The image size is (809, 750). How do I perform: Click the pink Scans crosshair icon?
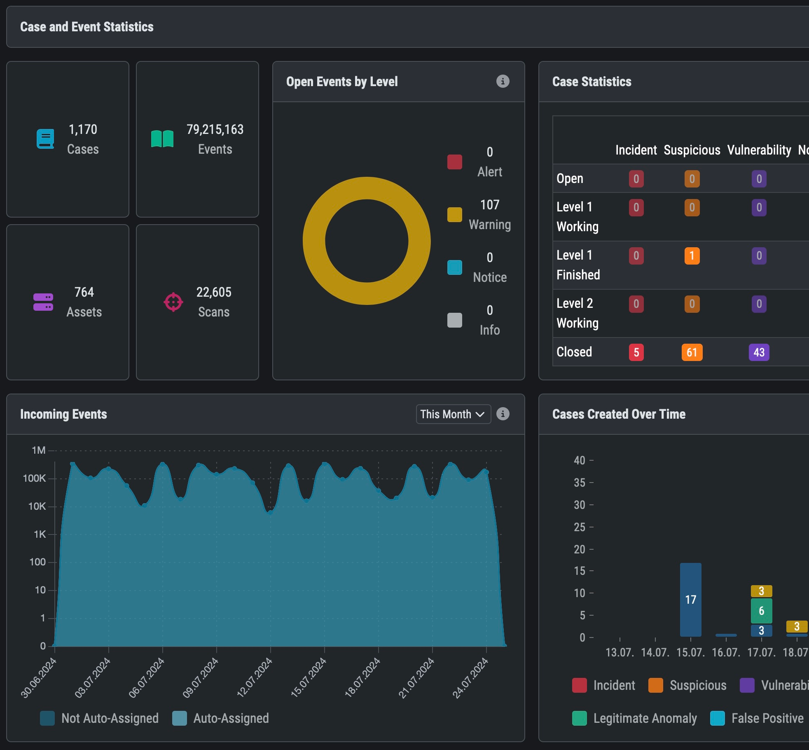click(173, 302)
